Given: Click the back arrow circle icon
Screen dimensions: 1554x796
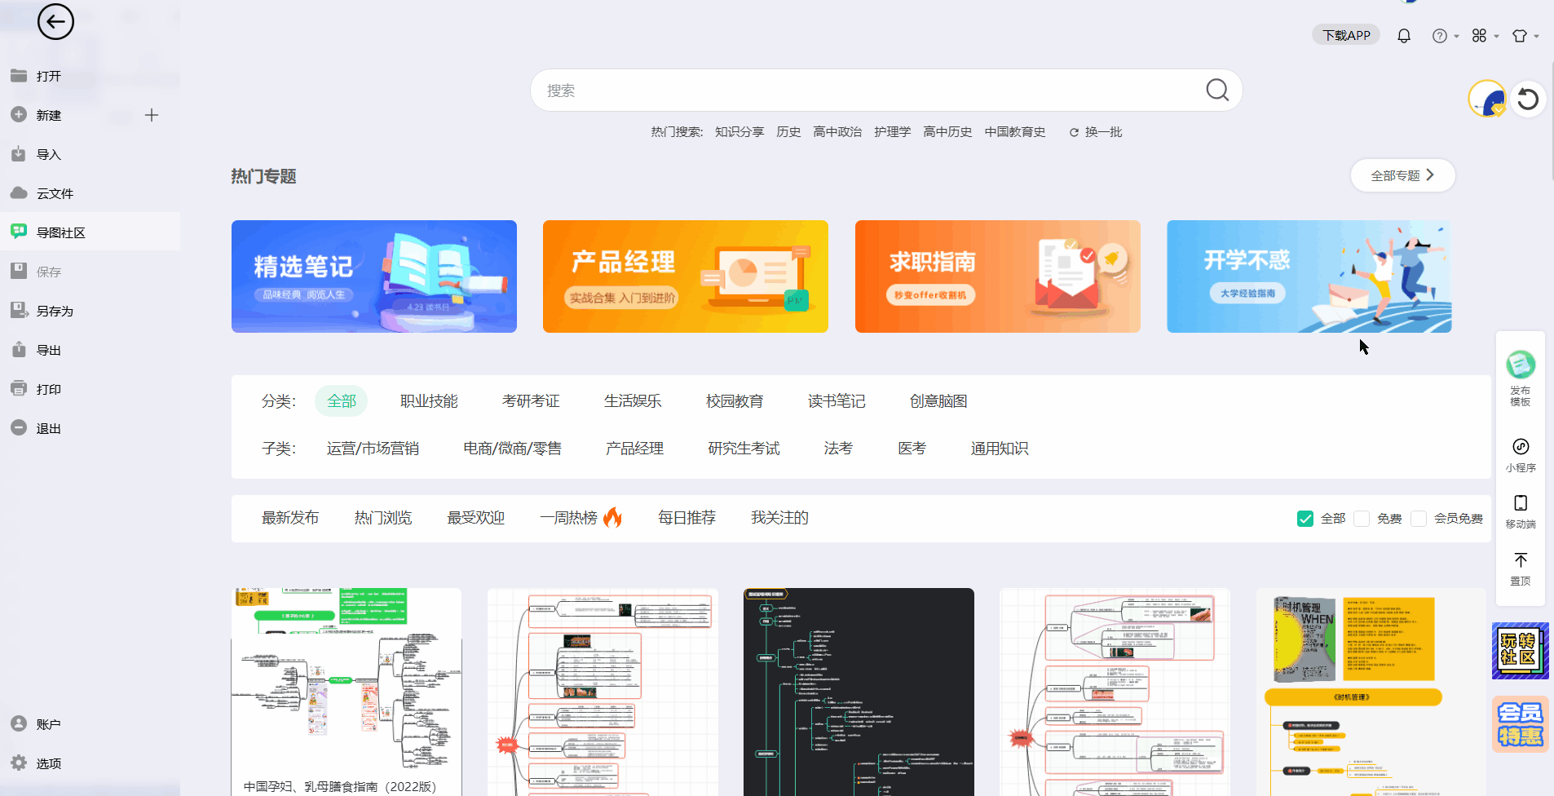Looking at the screenshot, I should tap(55, 21).
